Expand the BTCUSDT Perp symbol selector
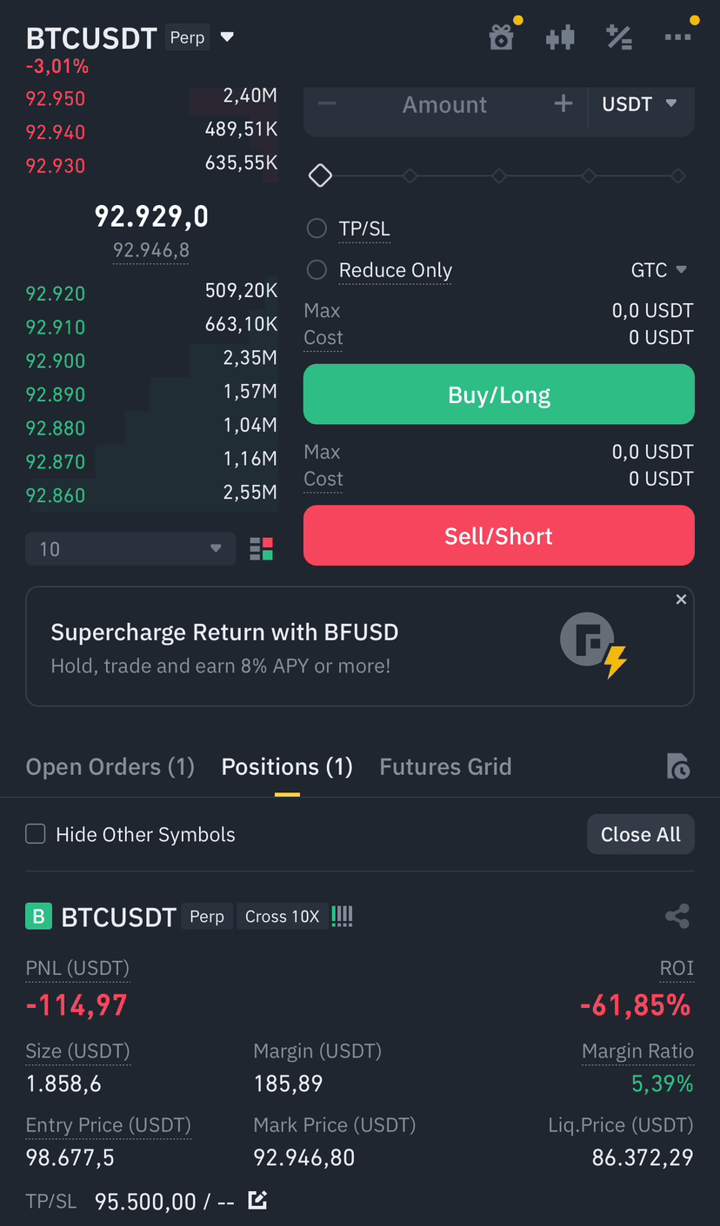This screenshot has width=720, height=1226. [227, 37]
